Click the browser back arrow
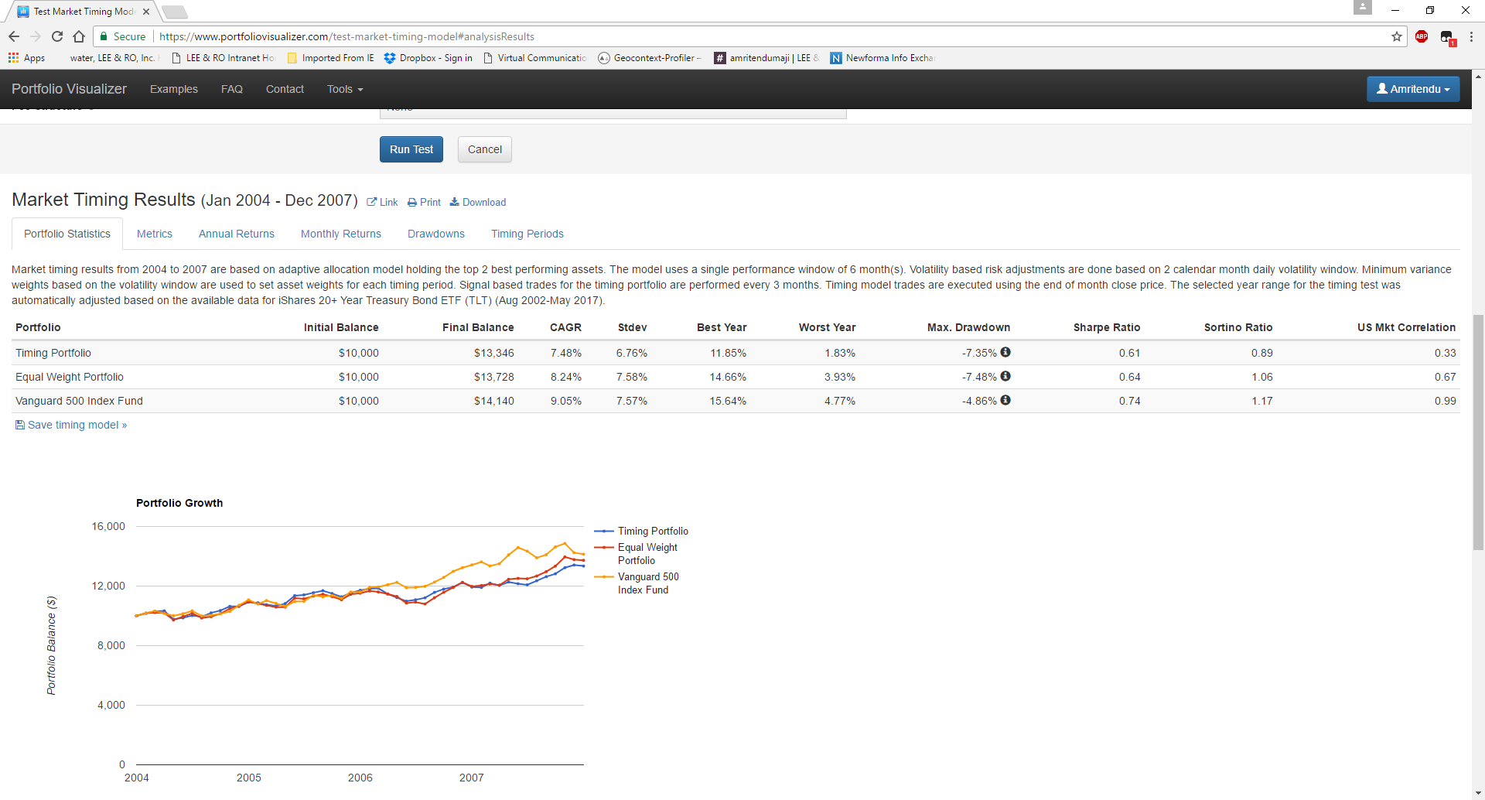The height and width of the screenshot is (800, 1485). 14,36
